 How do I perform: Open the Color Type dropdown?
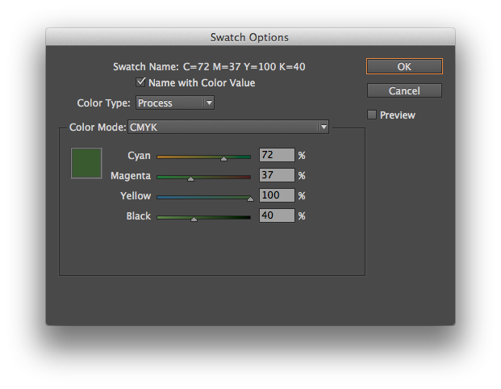[x=175, y=103]
